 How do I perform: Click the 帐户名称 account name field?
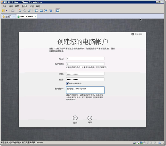pyautogui.click(x=85, y=64)
